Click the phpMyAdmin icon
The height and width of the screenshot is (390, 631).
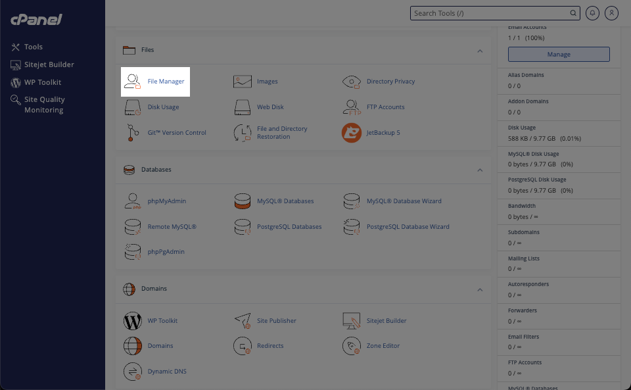point(133,201)
